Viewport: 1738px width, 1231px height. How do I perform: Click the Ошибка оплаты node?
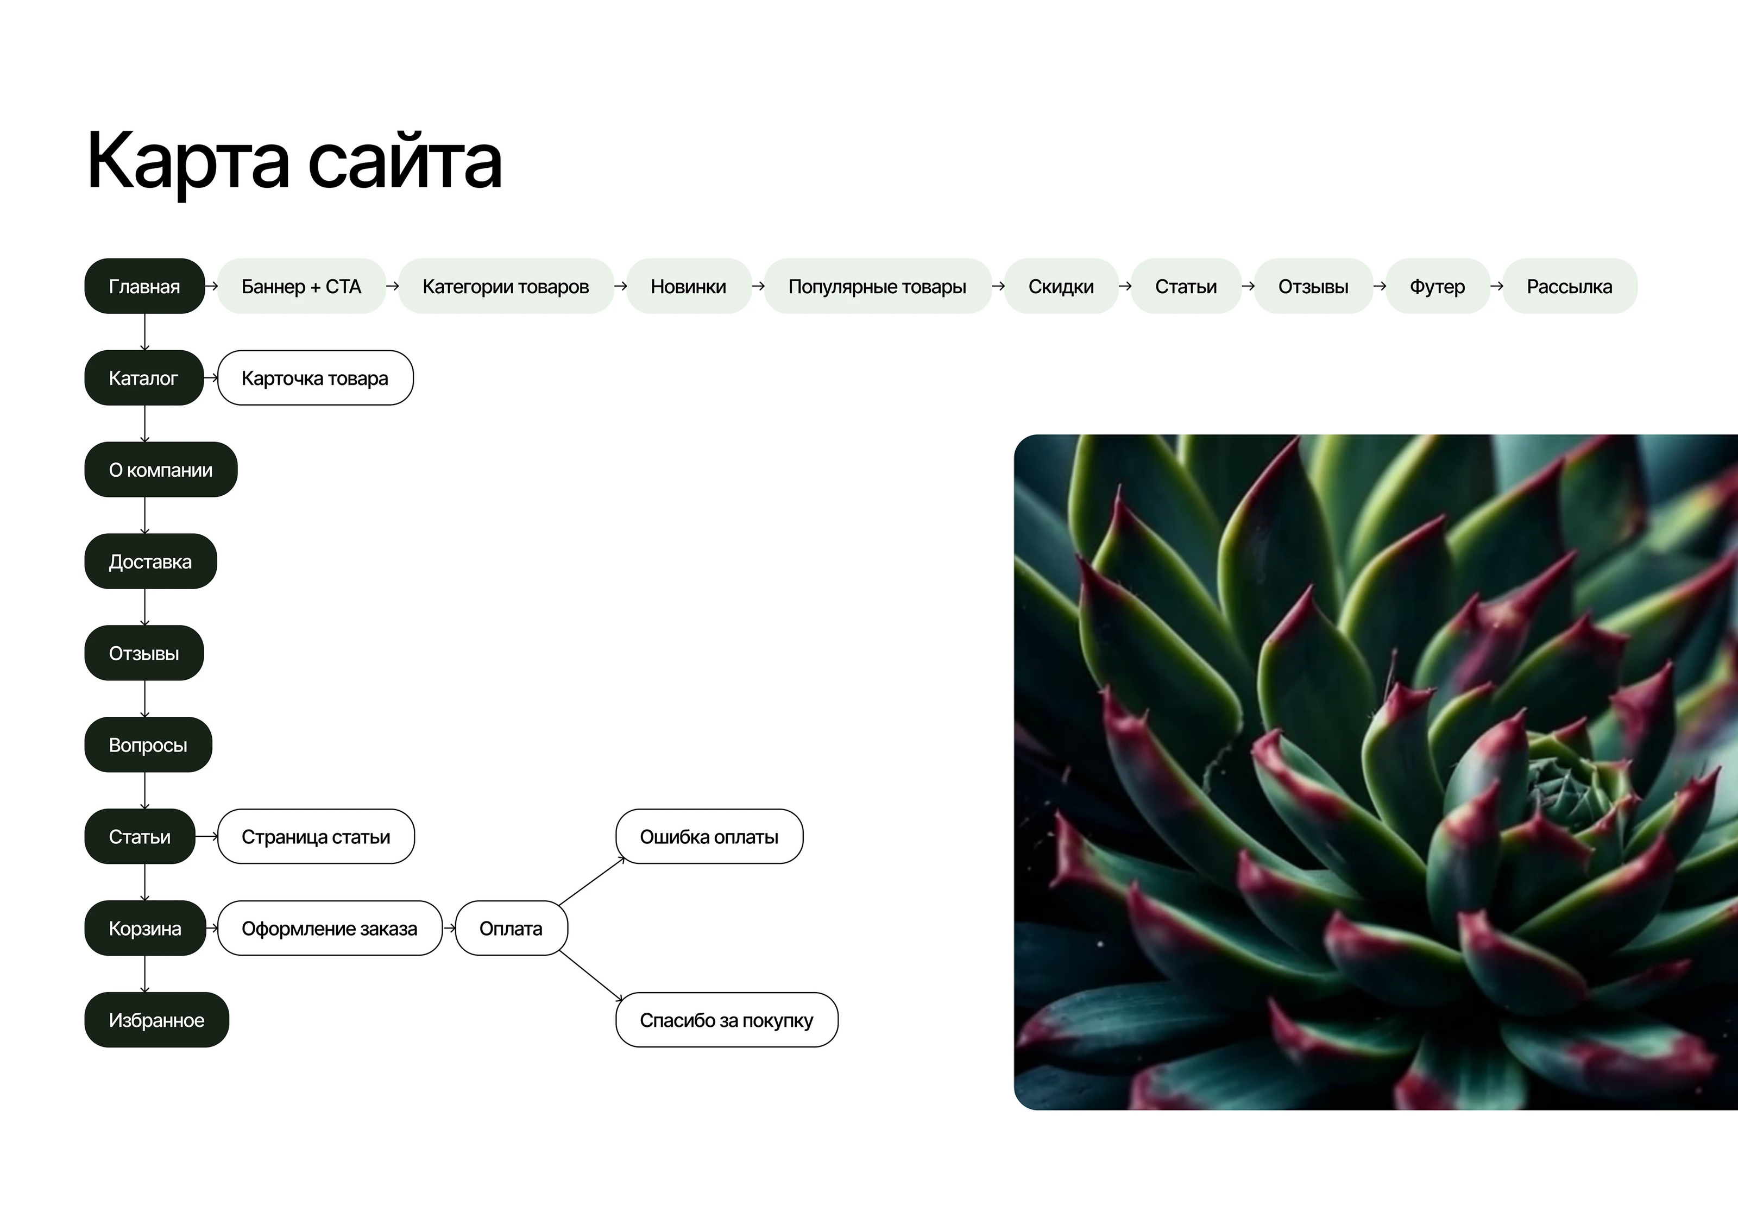pos(709,837)
